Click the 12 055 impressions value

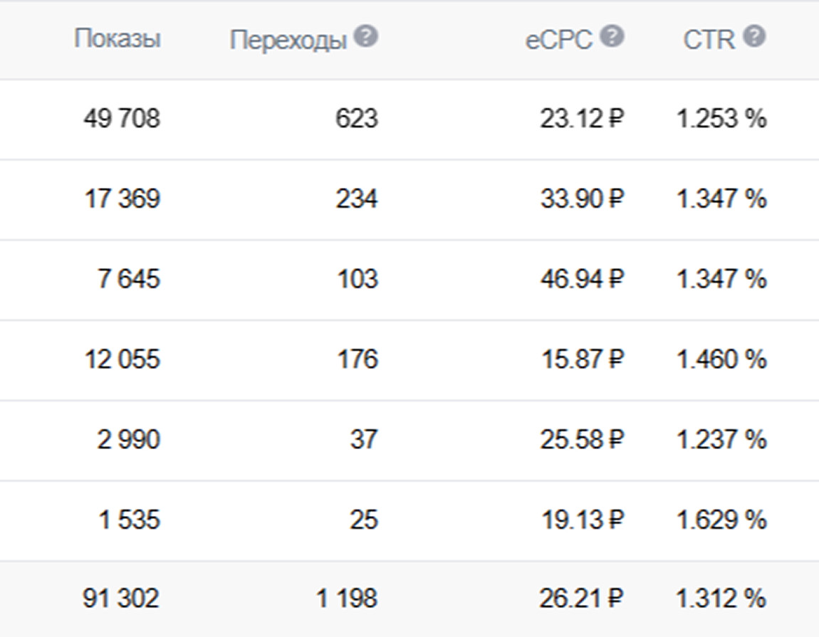click(121, 359)
